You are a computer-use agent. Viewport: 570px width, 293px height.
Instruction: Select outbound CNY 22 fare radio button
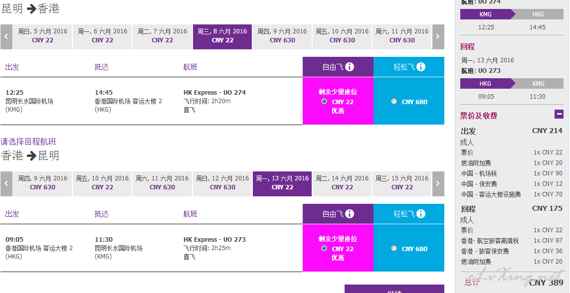click(x=324, y=101)
